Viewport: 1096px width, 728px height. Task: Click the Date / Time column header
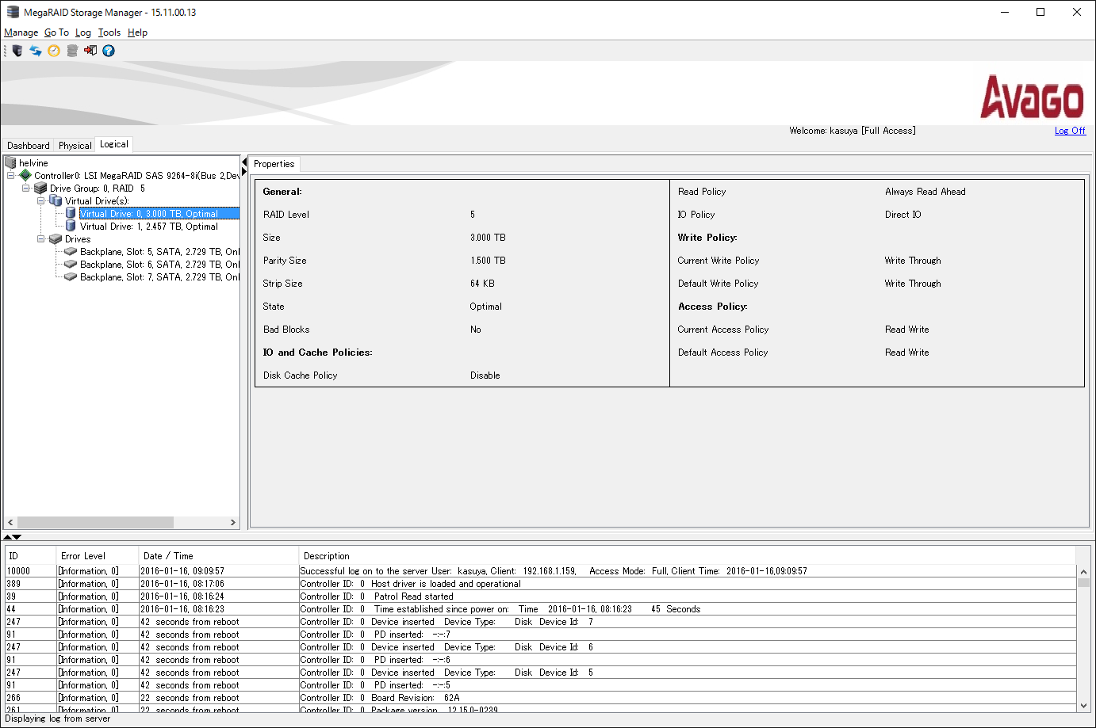click(x=219, y=556)
